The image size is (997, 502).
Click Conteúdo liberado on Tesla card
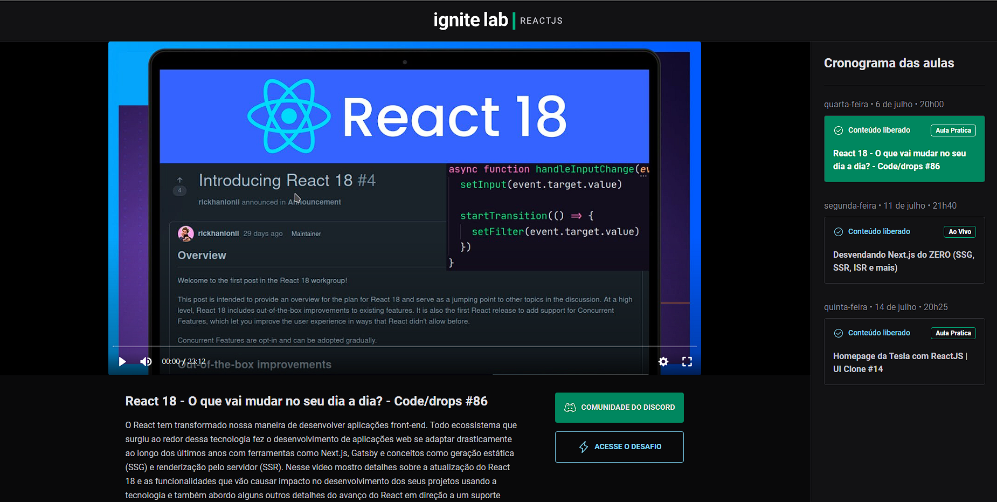tap(879, 333)
